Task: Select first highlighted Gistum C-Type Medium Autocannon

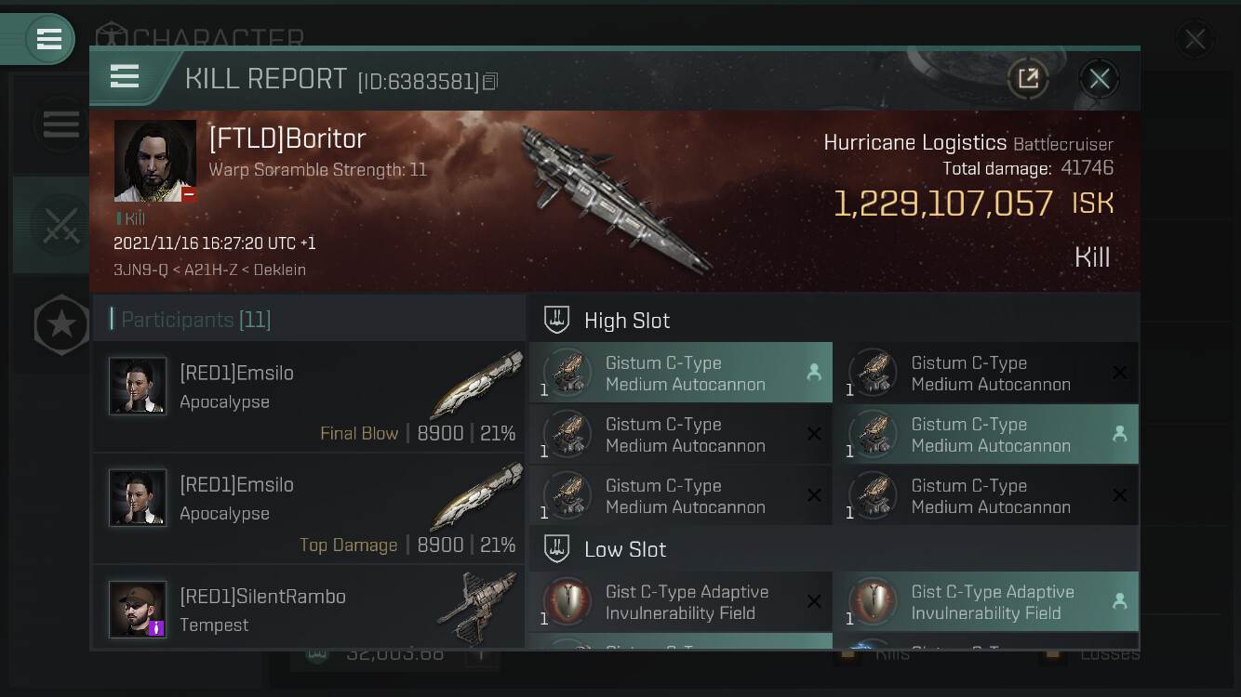Action: coord(681,373)
